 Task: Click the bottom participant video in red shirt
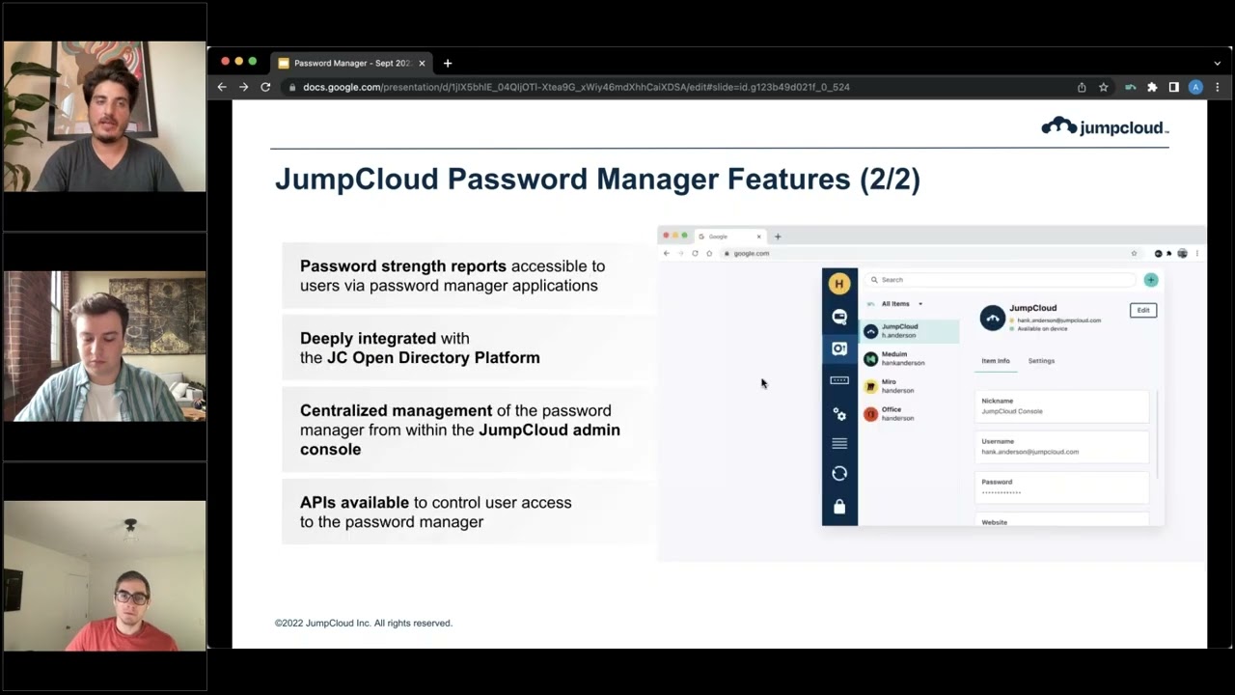pos(104,575)
